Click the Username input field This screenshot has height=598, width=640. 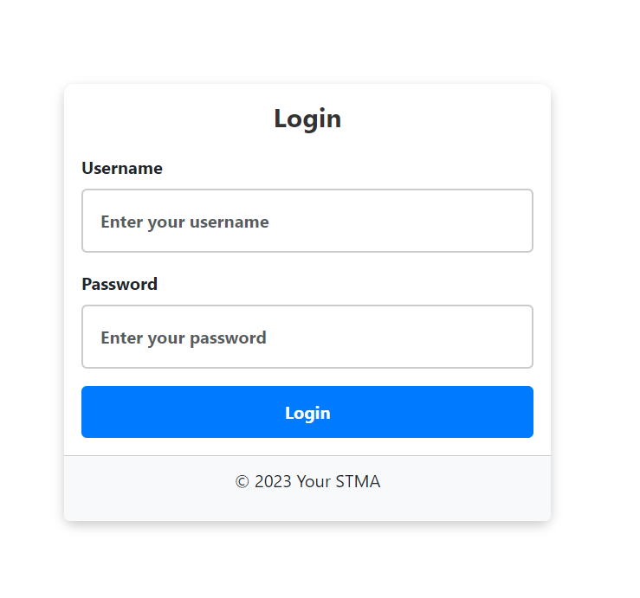click(307, 221)
